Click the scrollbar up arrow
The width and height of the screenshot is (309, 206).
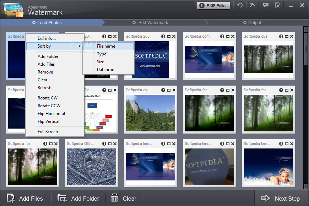click(305, 29)
